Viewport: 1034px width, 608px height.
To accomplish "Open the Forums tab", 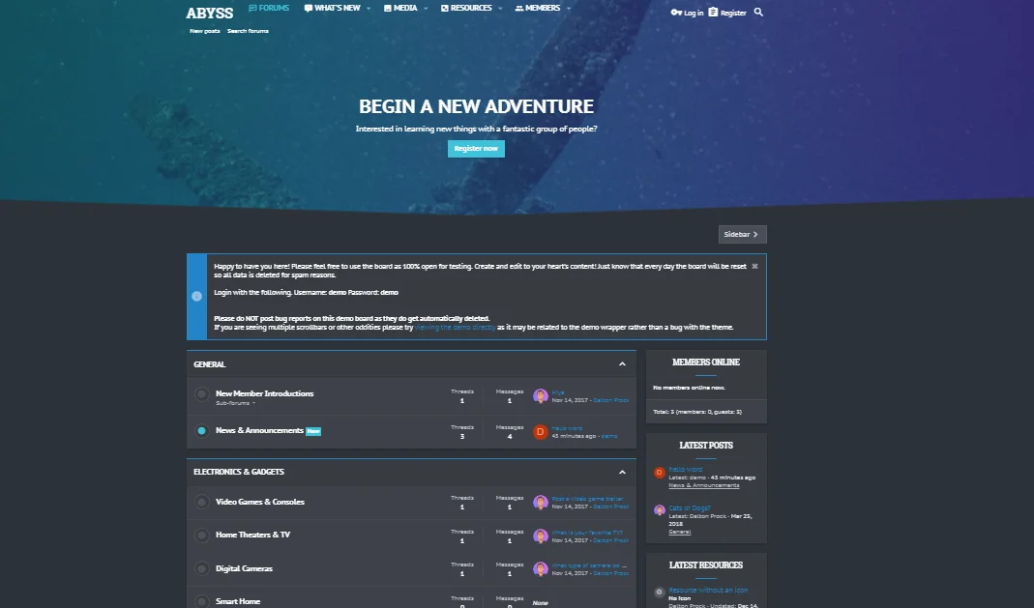I will (269, 8).
